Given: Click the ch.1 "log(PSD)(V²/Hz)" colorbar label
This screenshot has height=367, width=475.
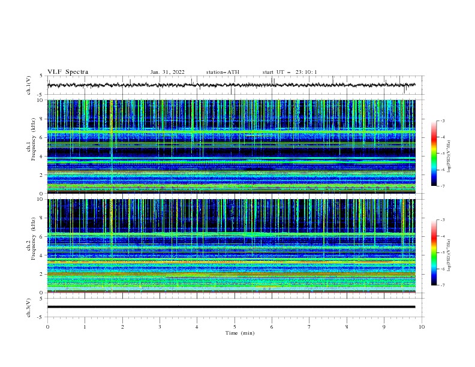Looking at the screenshot, I should coord(449,157).
